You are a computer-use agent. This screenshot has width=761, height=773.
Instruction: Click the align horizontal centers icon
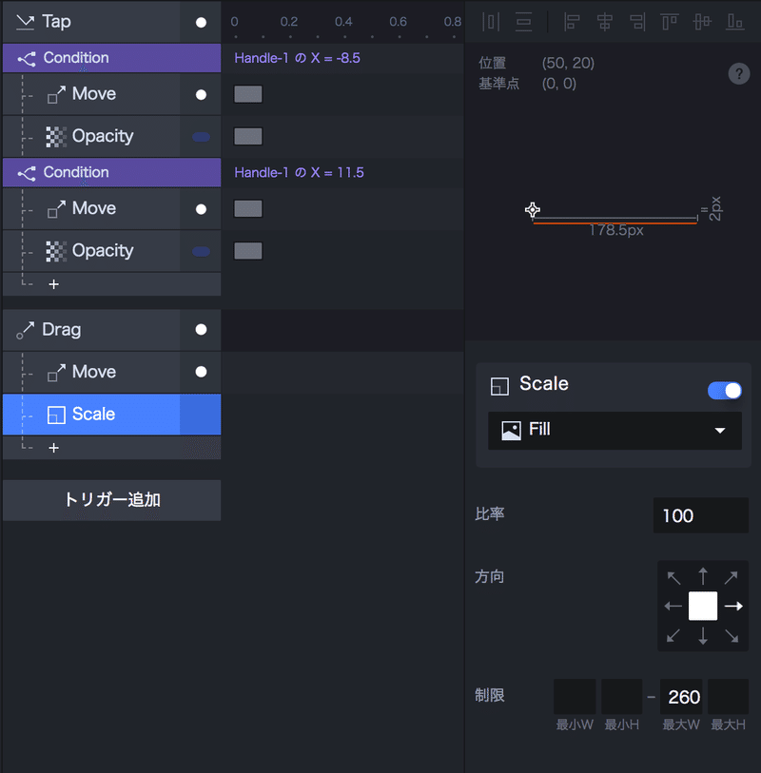(604, 21)
